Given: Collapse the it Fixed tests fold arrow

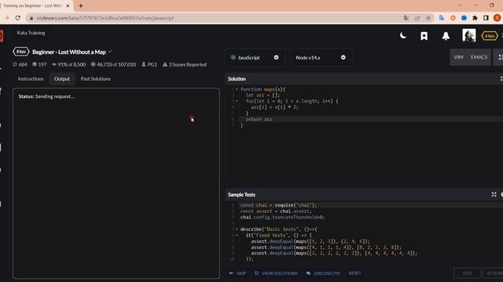Looking at the screenshot, I should click(237, 235).
